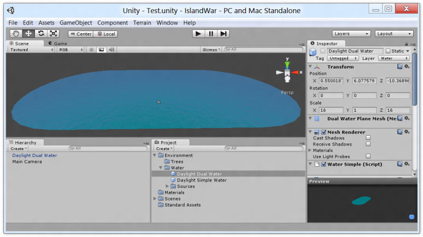Enable Cast Shadows checkbox
The height and width of the screenshot is (237, 423).
368,138
